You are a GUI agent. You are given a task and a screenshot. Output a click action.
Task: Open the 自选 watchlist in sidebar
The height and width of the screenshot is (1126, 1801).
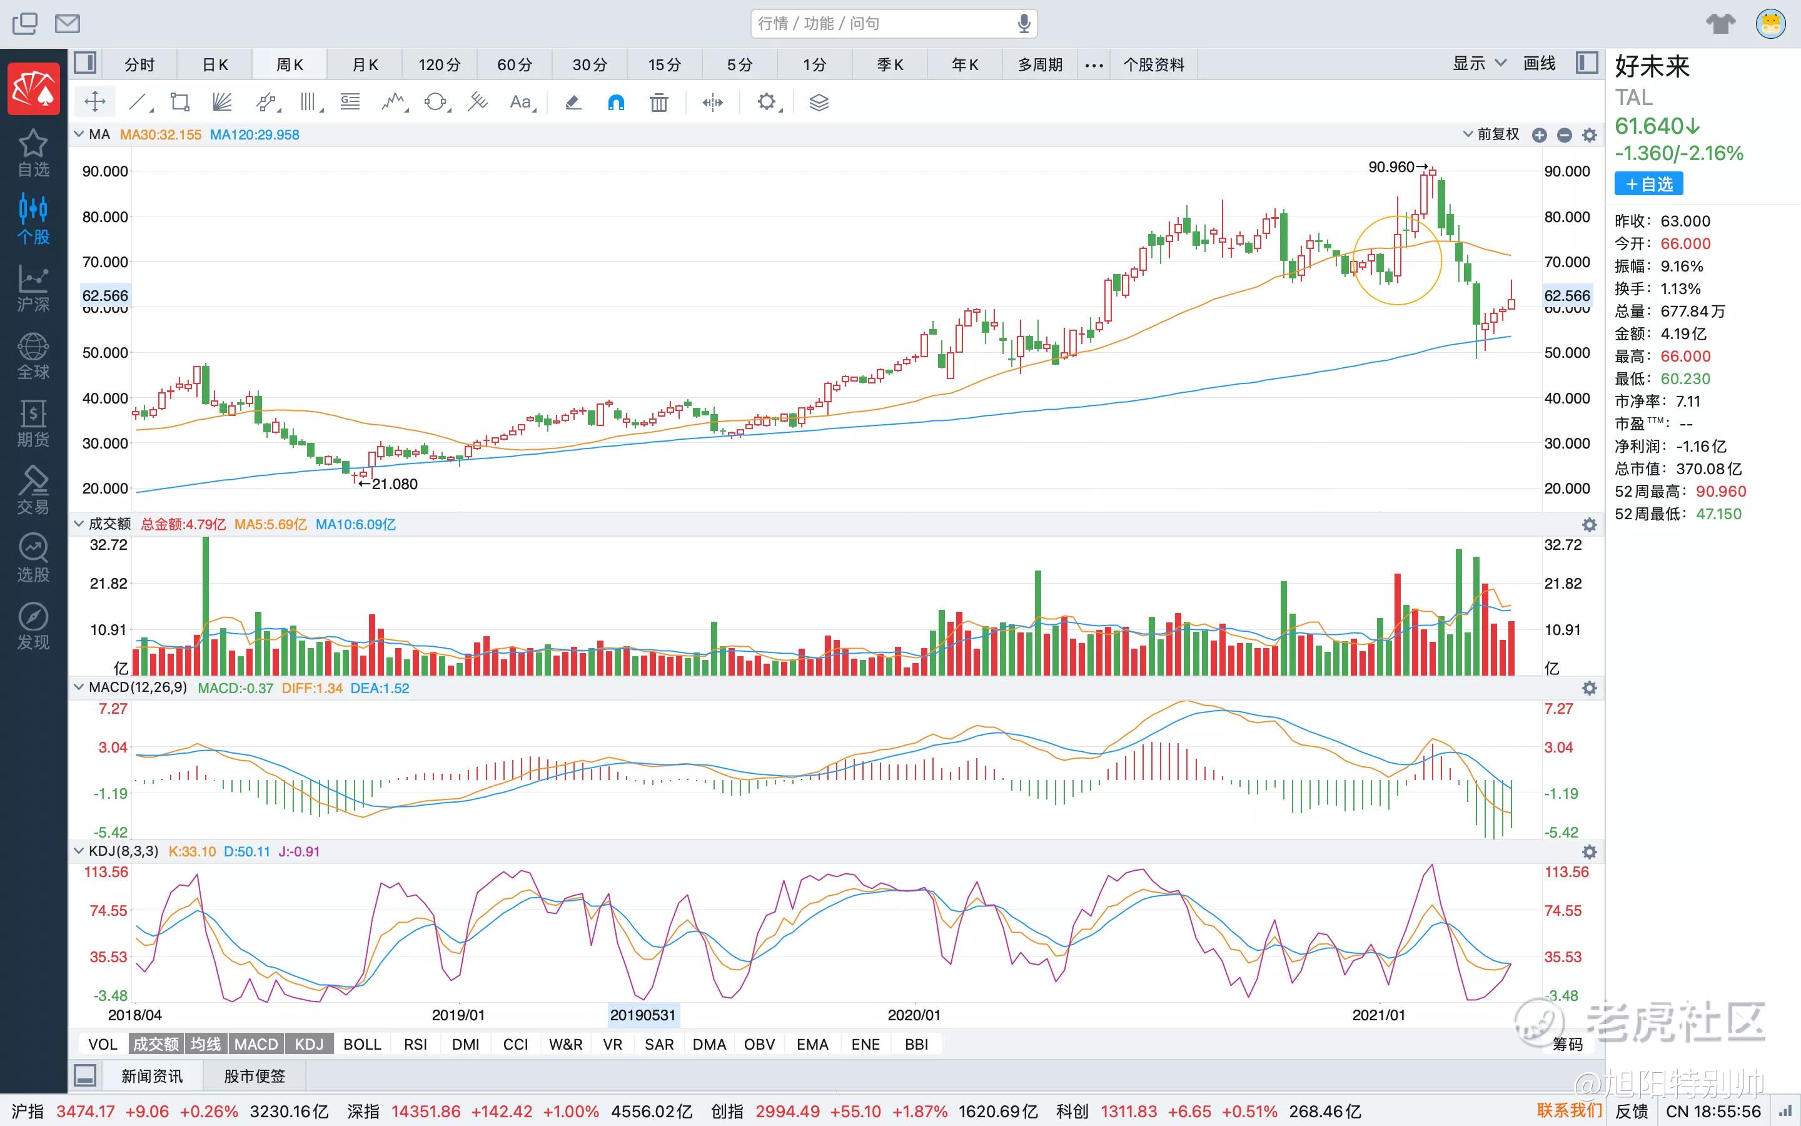click(x=34, y=153)
